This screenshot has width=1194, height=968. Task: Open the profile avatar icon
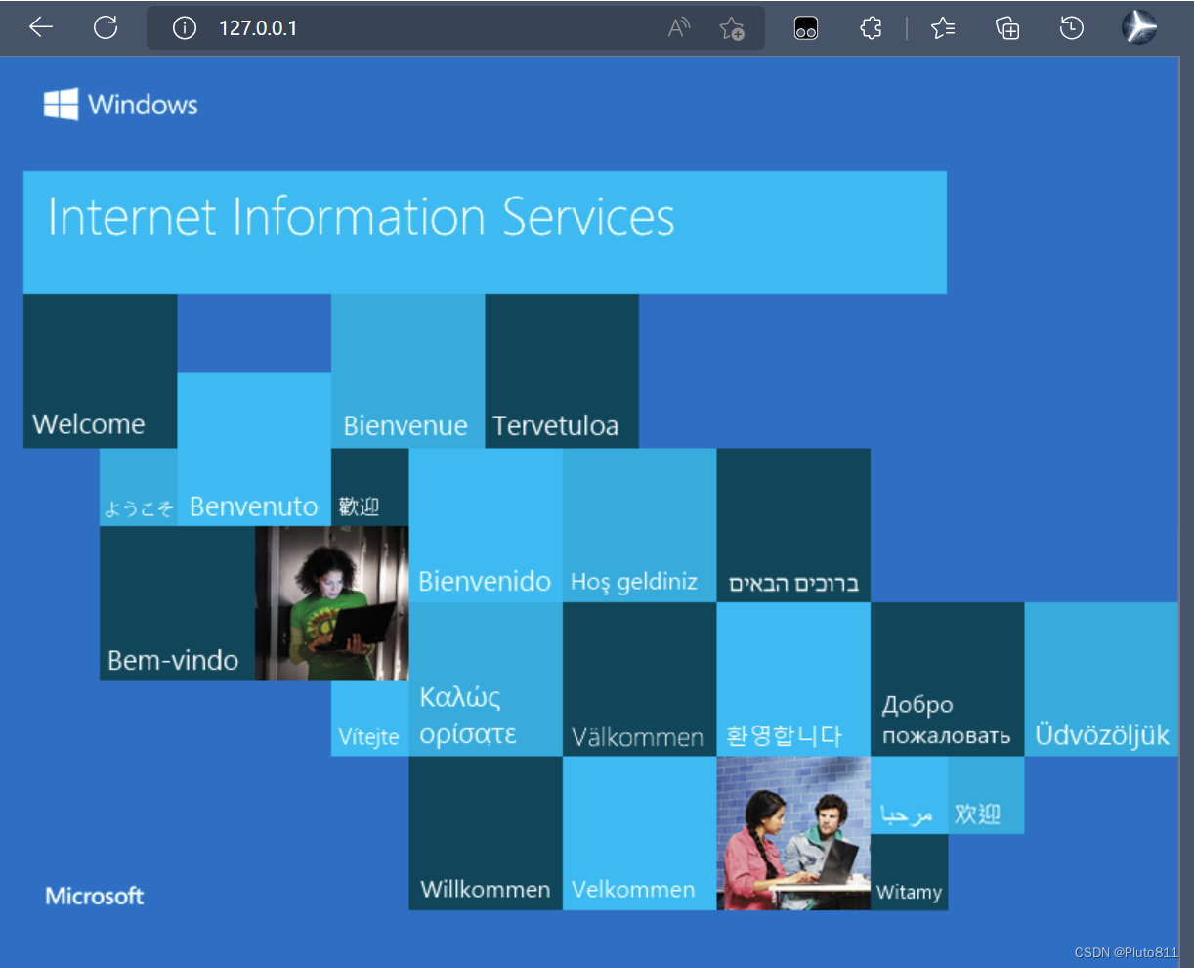click(x=1138, y=27)
